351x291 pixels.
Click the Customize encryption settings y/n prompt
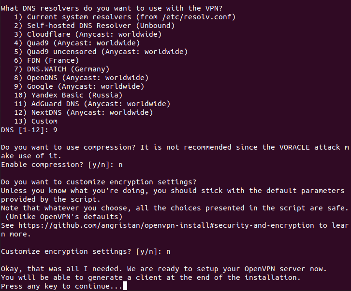(85, 251)
